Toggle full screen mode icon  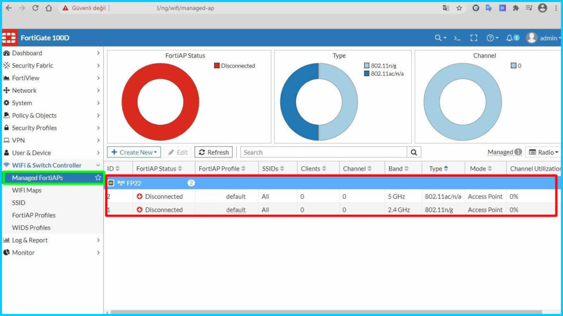(x=474, y=38)
